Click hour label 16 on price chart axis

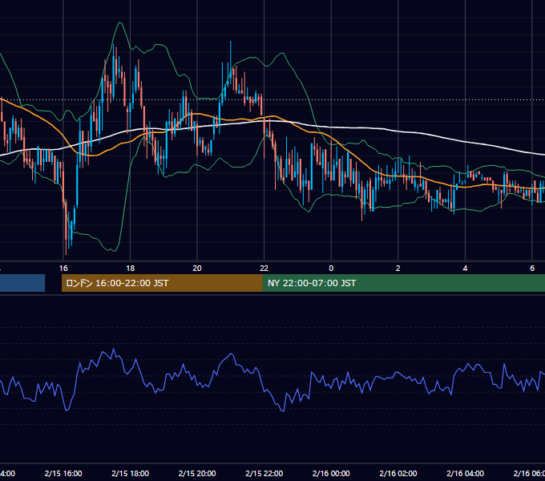click(63, 269)
